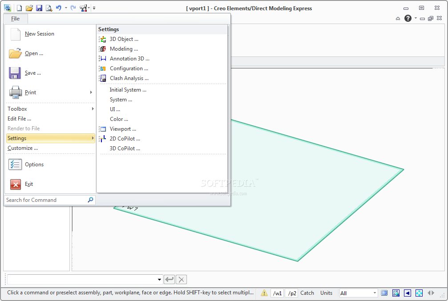This screenshot has height=301, width=448.
Task: Click the /p2 part status field
Action: pos(292,293)
